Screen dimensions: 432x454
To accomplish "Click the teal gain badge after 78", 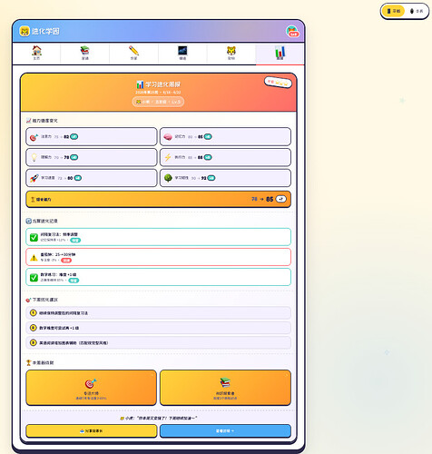I will pyautogui.click(x=74, y=157).
